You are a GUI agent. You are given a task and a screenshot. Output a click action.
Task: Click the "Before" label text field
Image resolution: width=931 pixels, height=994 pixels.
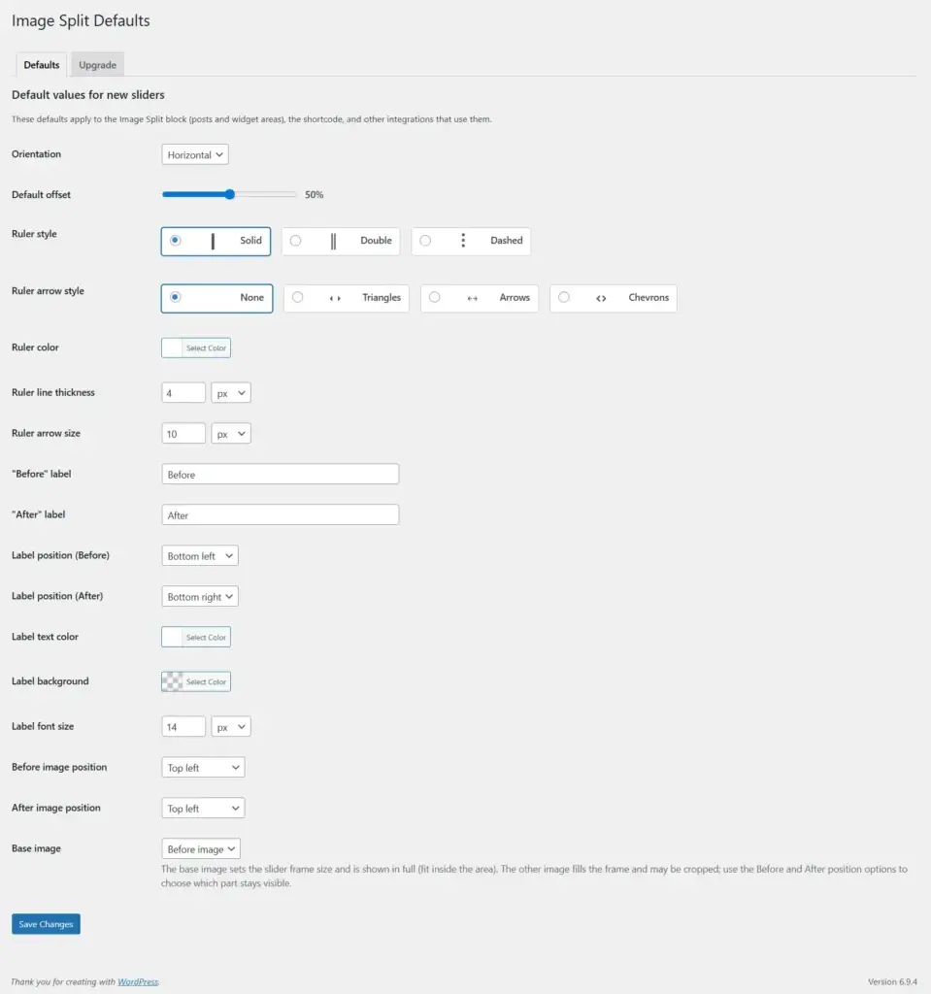[x=280, y=475]
